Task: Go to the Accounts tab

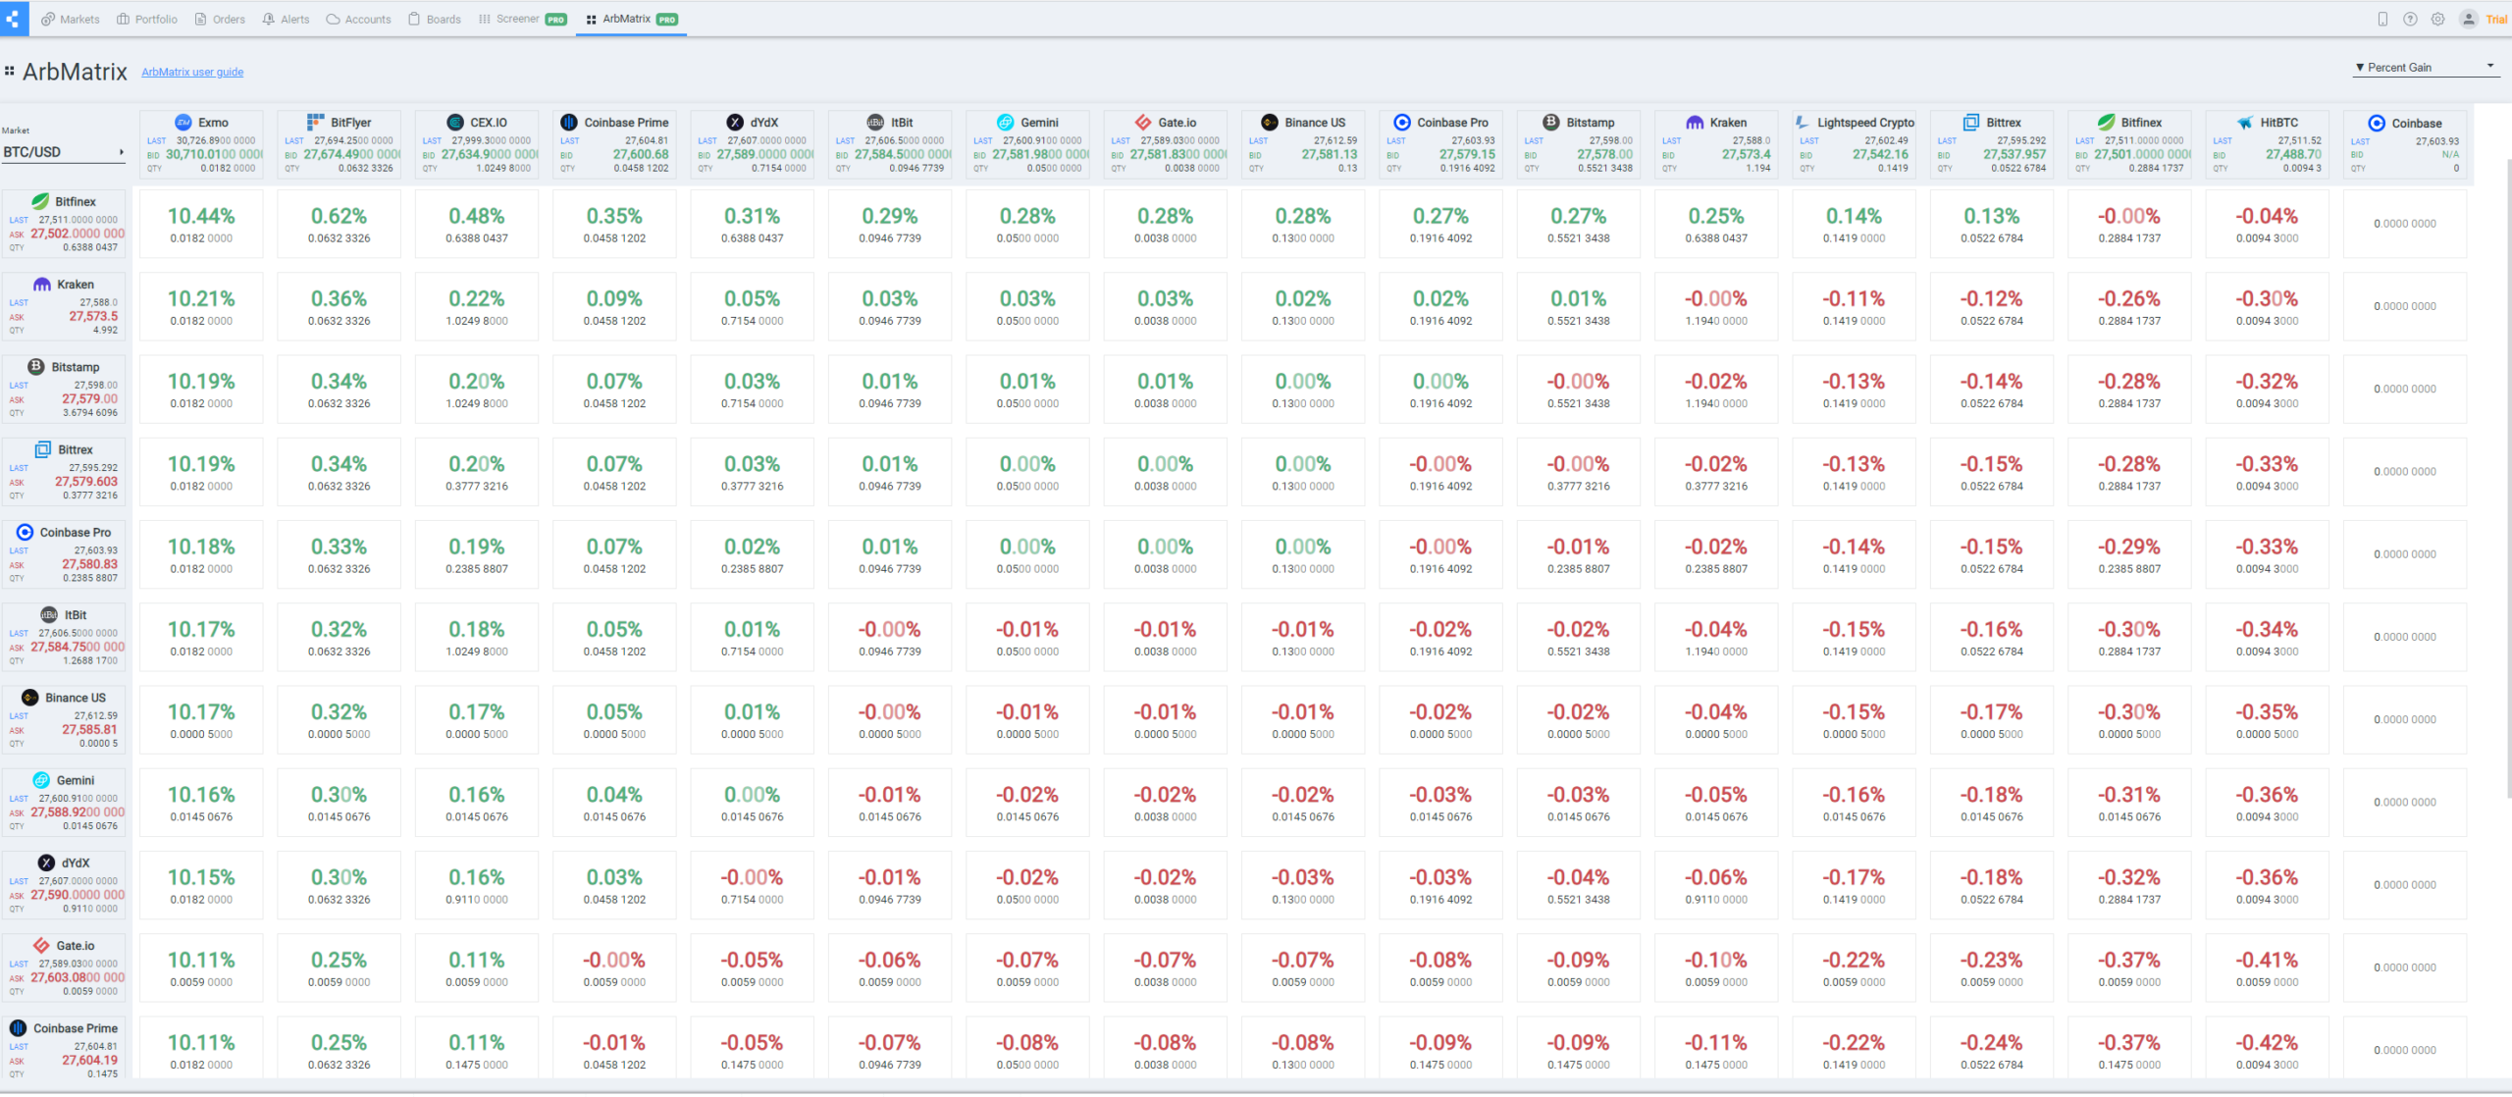Action: coord(358,19)
